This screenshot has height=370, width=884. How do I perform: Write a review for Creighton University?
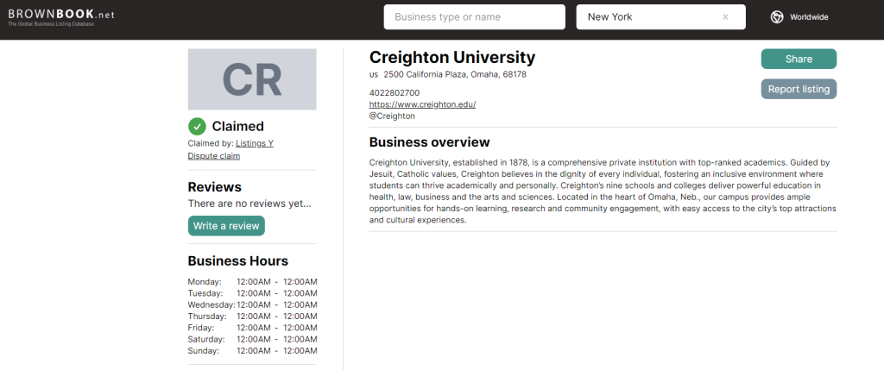(x=226, y=226)
